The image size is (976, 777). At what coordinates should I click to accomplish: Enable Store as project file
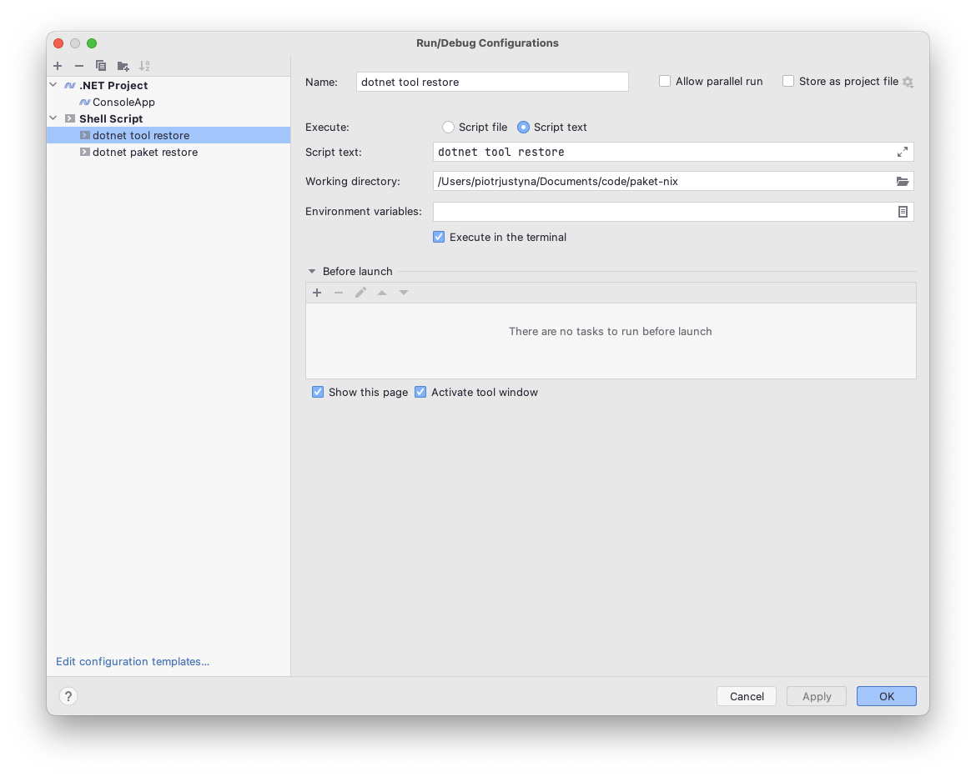[788, 81]
